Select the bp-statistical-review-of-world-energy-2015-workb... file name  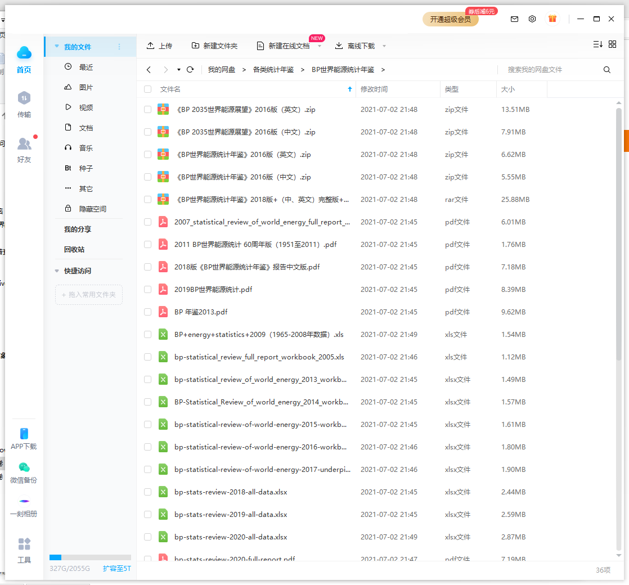pyautogui.click(x=260, y=424)
